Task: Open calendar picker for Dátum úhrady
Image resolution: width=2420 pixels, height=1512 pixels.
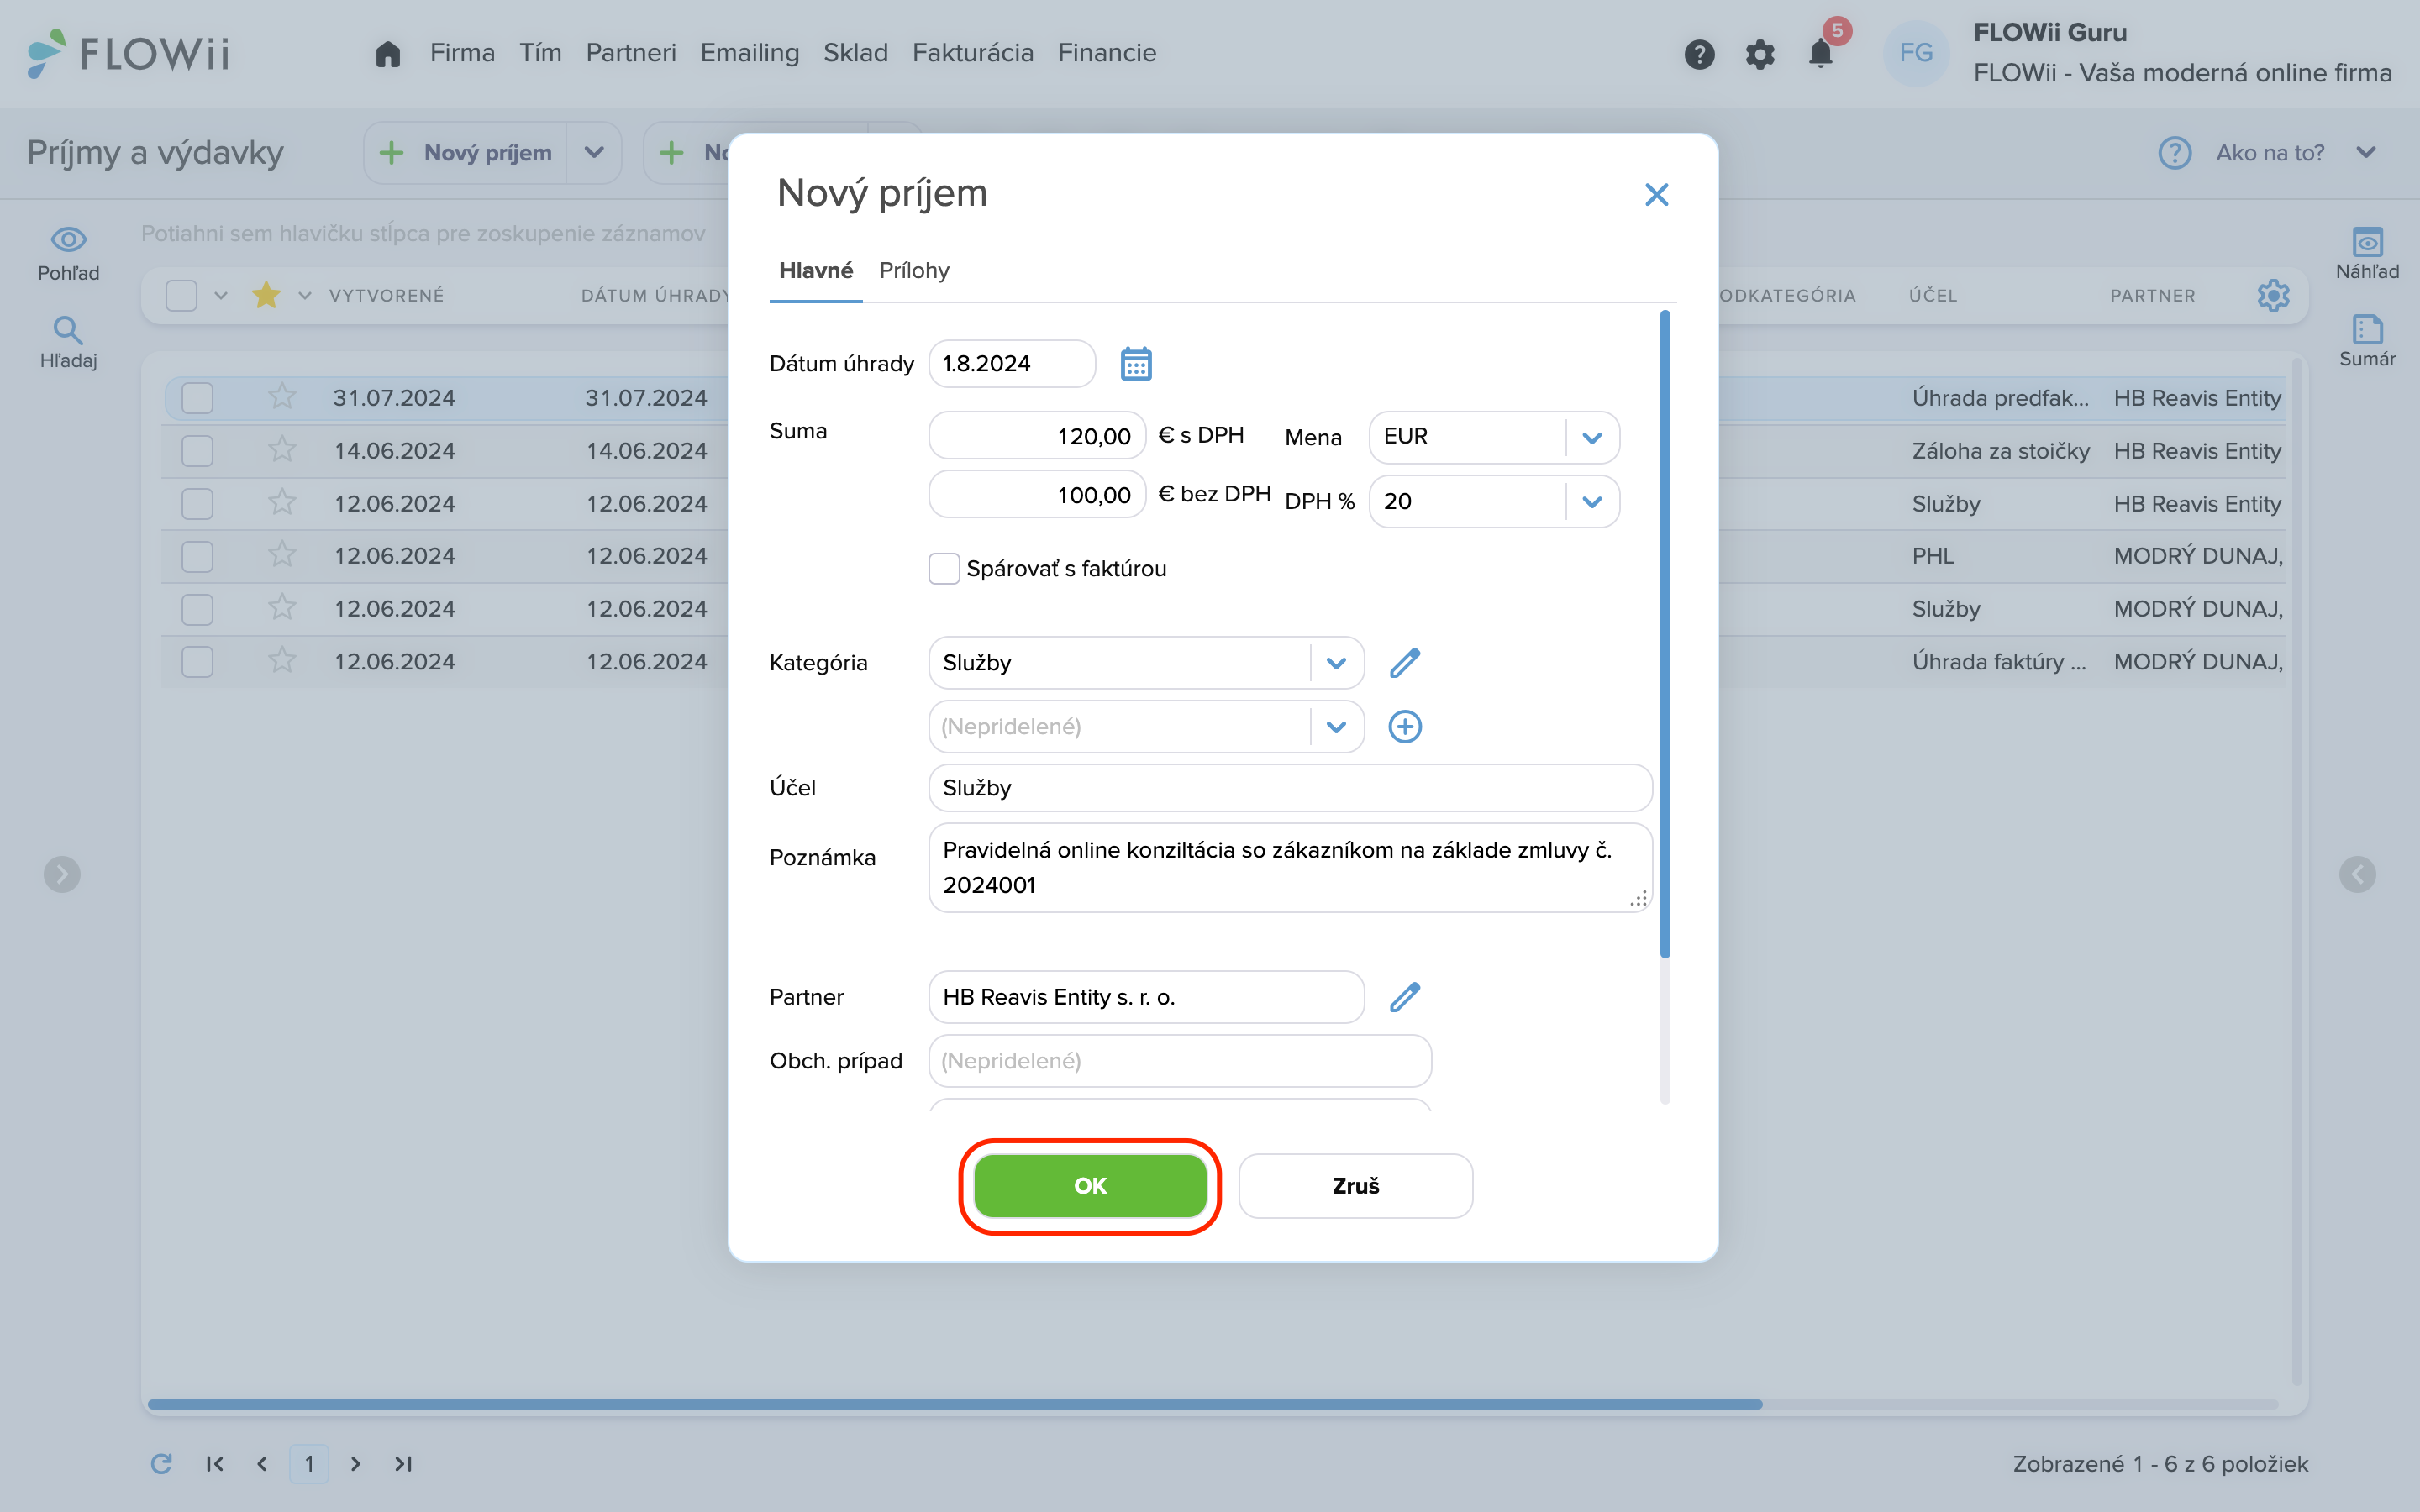Action: [x=1136, y=363]
